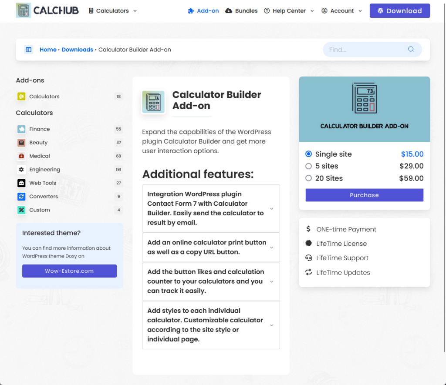446x385 pixels.
Task: Click the Finance category icon
Action: coord(21,129)
